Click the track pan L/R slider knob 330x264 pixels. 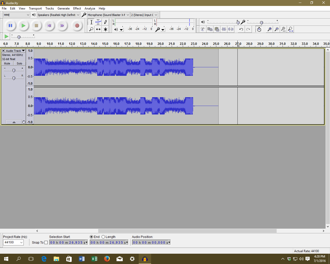(14, 78)
